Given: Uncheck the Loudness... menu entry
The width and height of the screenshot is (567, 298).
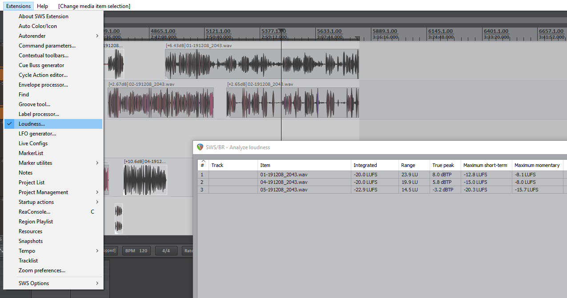Looking at the screenshot, I should click(x=32, y=124).
